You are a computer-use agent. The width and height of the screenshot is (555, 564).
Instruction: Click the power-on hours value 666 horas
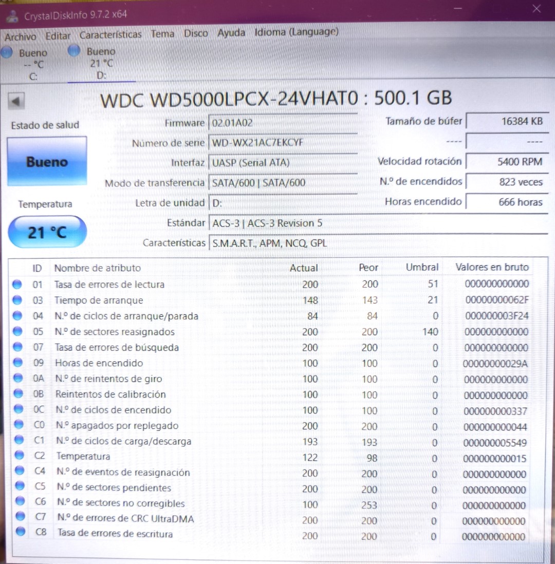pos(507,202)
